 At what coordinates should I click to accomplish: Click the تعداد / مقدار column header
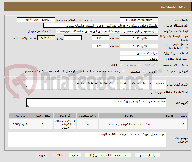coord(43,116)
